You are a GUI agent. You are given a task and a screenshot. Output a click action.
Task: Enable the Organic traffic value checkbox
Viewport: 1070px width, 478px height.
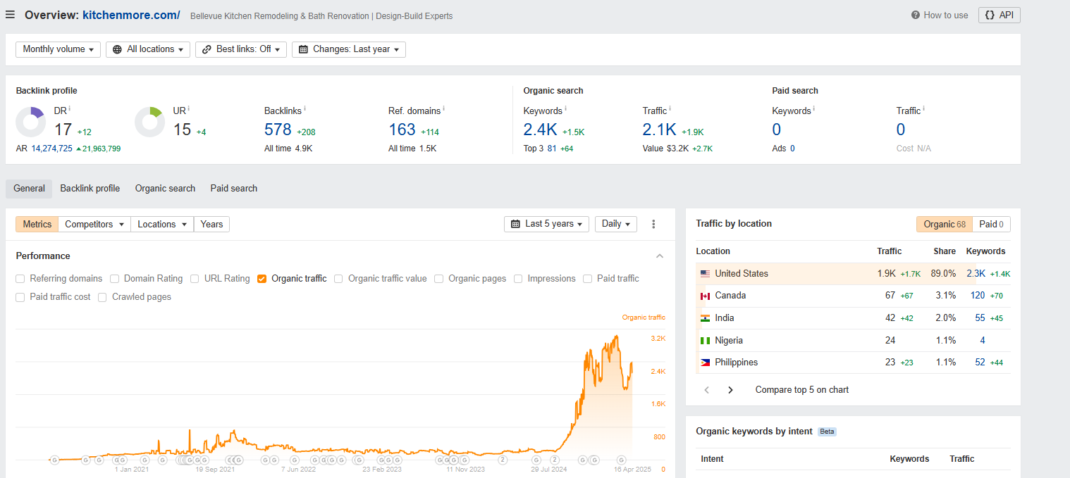coord(338,279)
